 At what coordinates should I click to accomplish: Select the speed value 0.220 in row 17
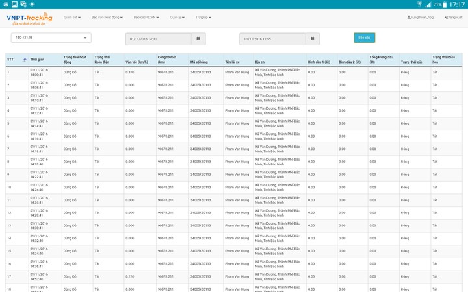click(129, 276)
